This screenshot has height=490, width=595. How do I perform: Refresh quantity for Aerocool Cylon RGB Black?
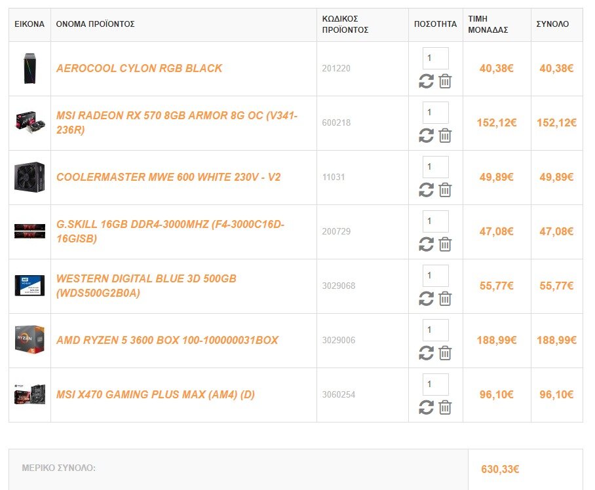[426, 81]
